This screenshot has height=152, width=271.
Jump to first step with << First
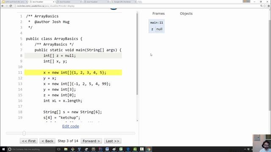29,141
